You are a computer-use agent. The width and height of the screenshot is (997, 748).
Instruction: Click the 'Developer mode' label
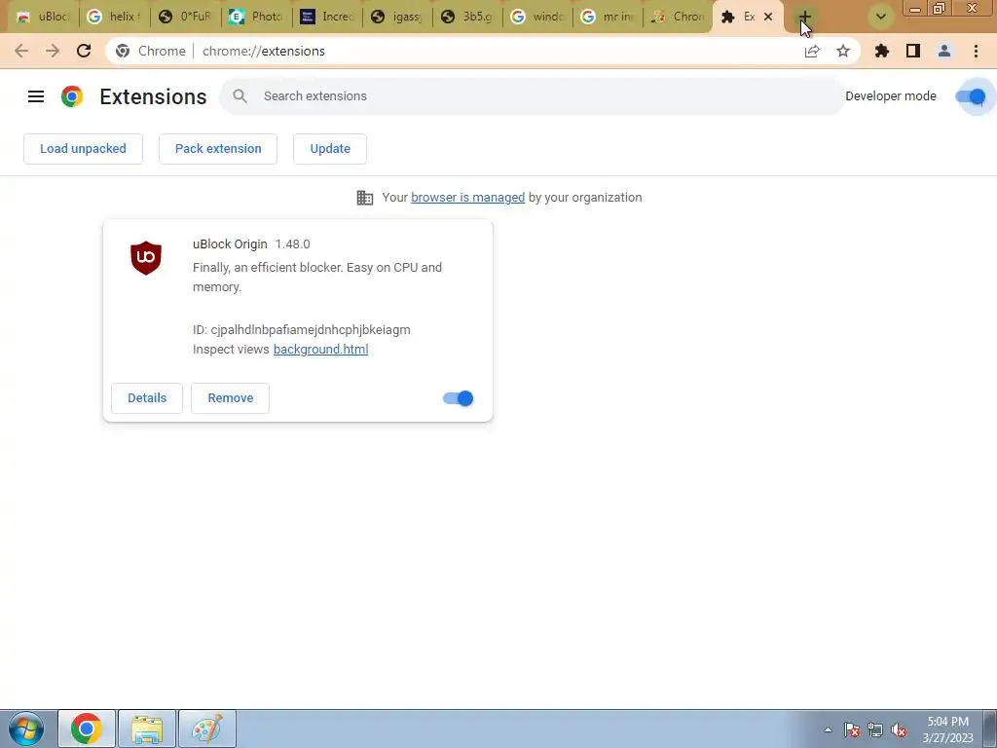coord(891,96)
